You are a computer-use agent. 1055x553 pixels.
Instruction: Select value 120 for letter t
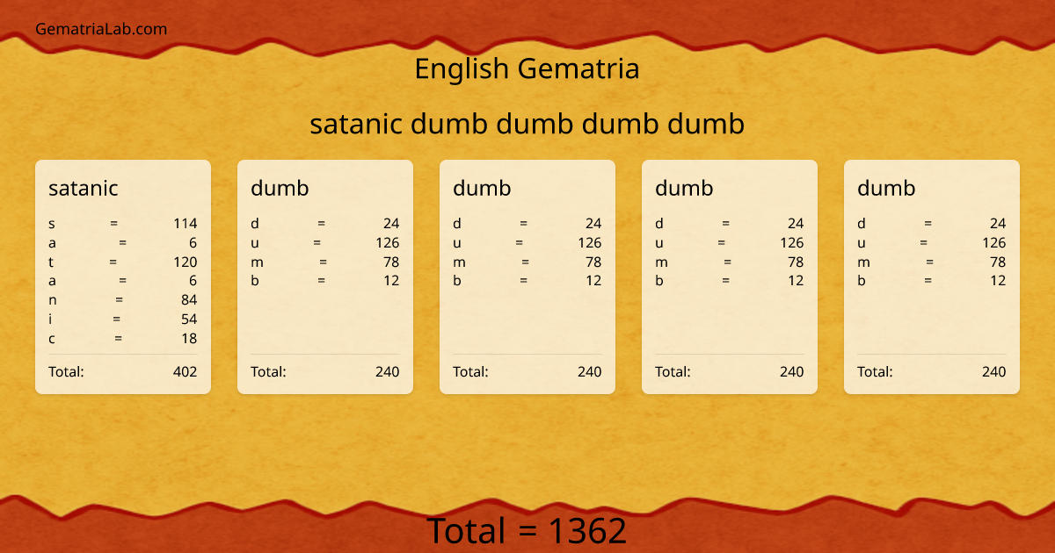coord(186,262)
